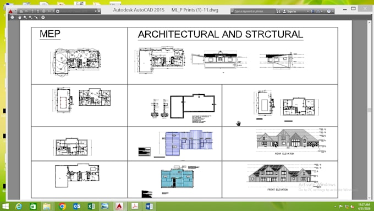Click the search binoculars icon

pyautogui.click(x=279, y=11)
